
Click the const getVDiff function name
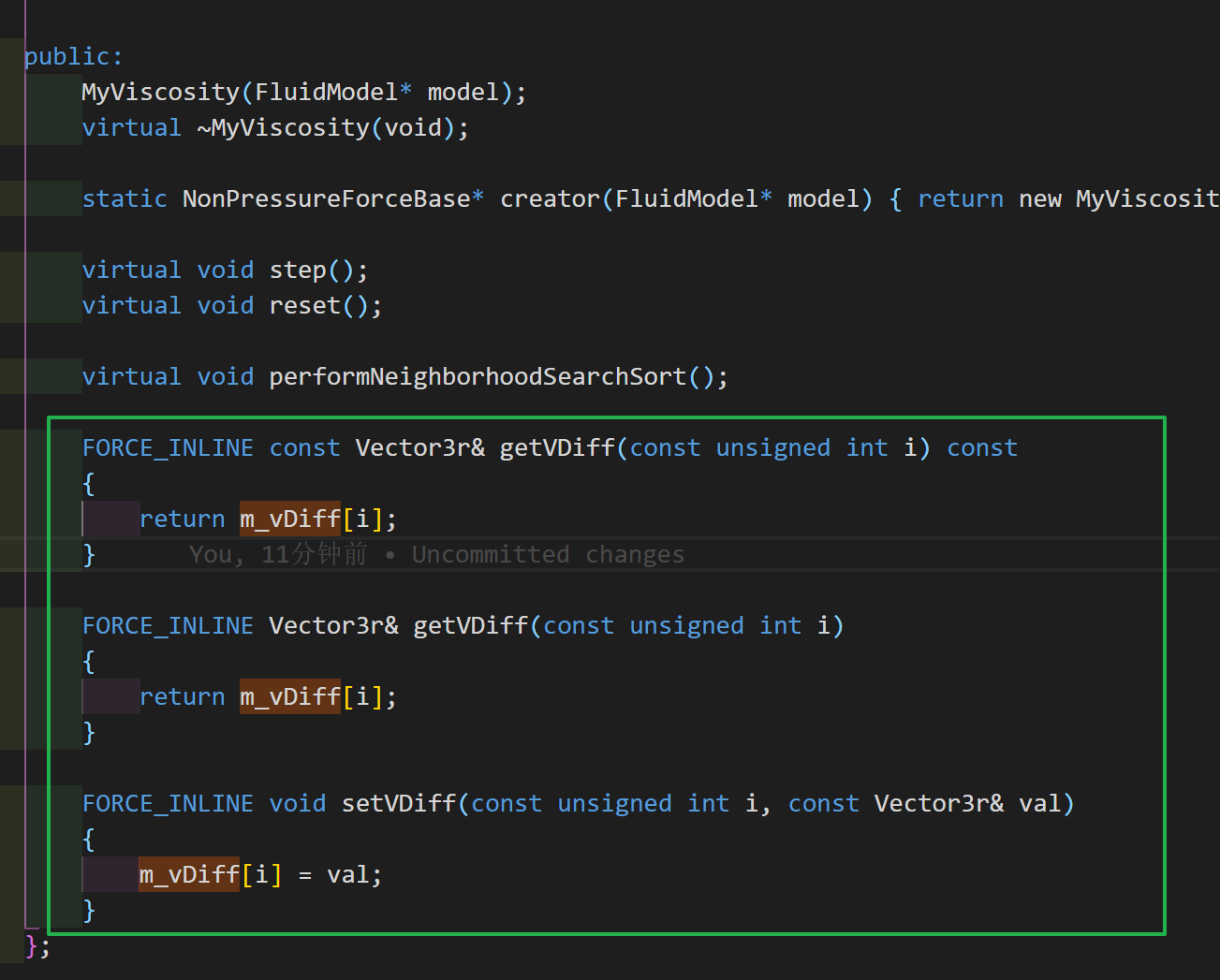pos(557,447)
